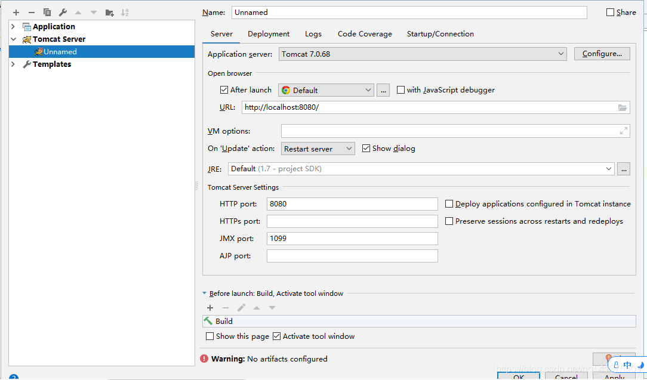Sort configurations alphabetically icon

coord(125,13)
